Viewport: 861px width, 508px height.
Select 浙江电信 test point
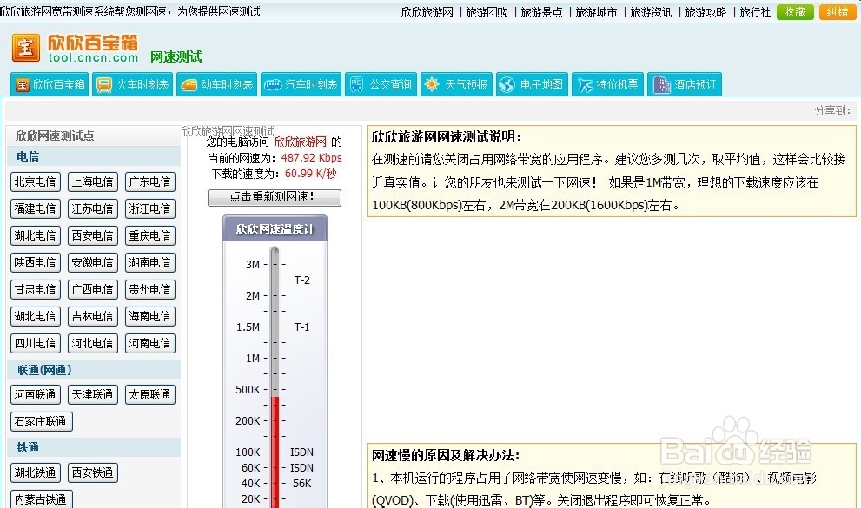(150, 208)
